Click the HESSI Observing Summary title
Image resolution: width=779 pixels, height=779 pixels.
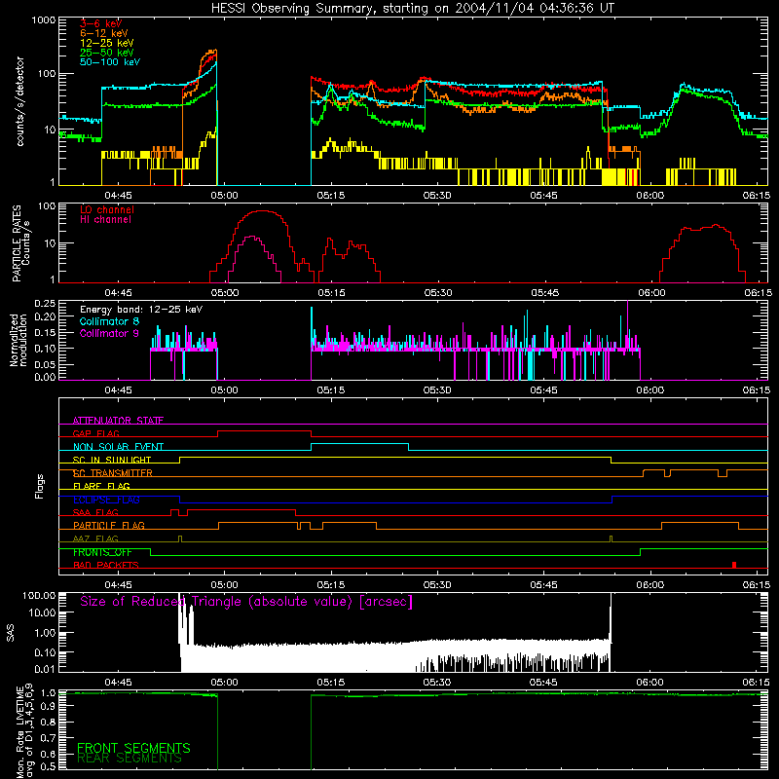pos(412,9)
